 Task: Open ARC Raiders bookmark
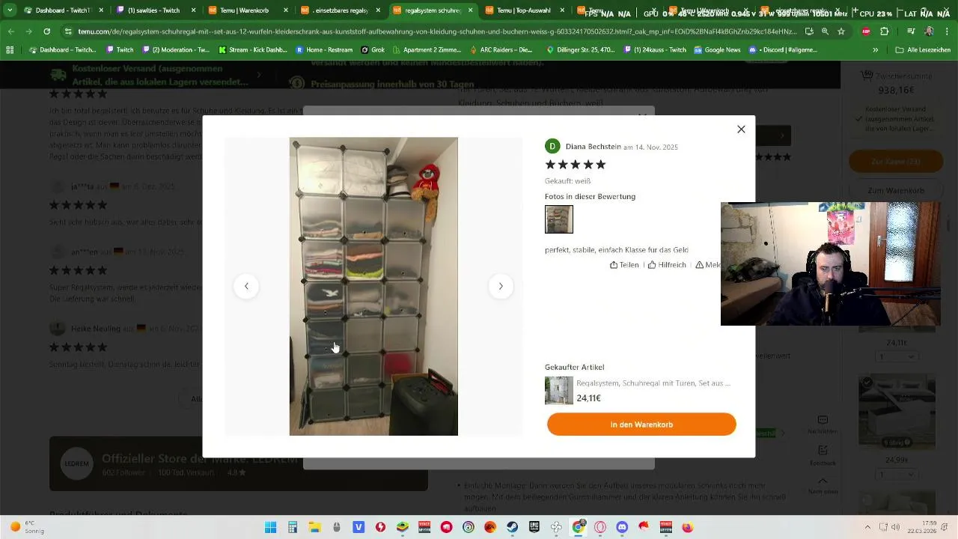[501, 49]
